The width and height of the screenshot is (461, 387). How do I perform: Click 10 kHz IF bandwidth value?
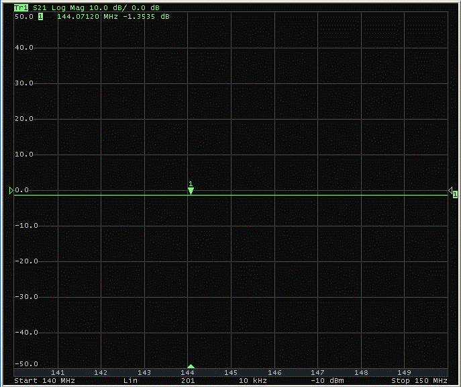point(252,380)
